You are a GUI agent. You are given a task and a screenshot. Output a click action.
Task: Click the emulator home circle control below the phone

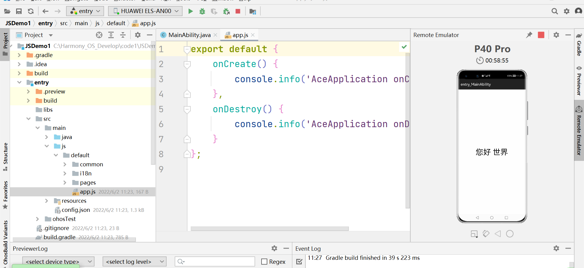pos(510,234)
